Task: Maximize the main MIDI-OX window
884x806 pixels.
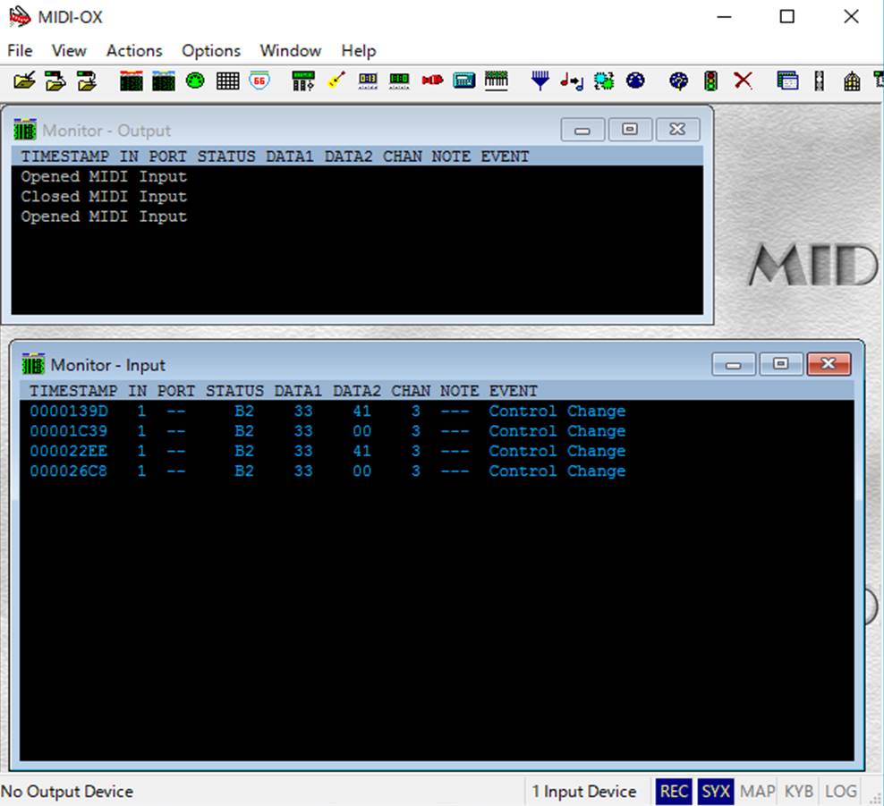Action: coord(787,16)
